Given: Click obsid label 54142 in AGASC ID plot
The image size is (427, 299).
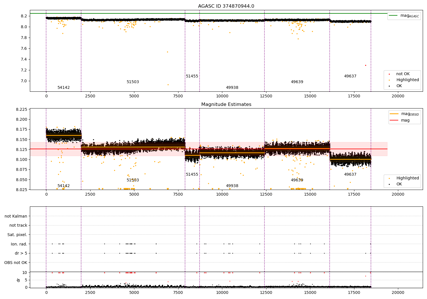Looking at the screenshot, I should point(63,88).
